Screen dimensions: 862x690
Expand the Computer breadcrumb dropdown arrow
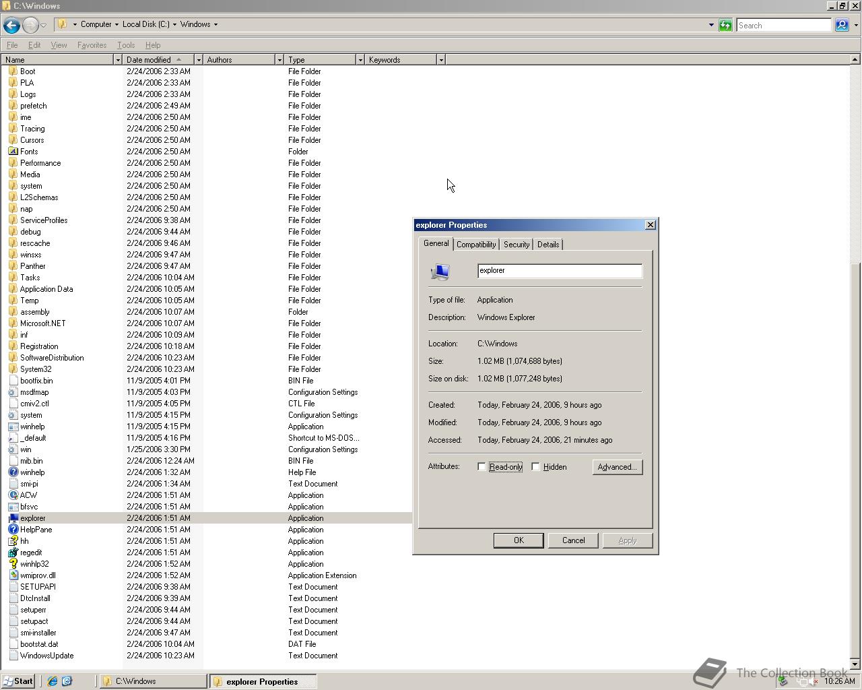click(117, 24)
